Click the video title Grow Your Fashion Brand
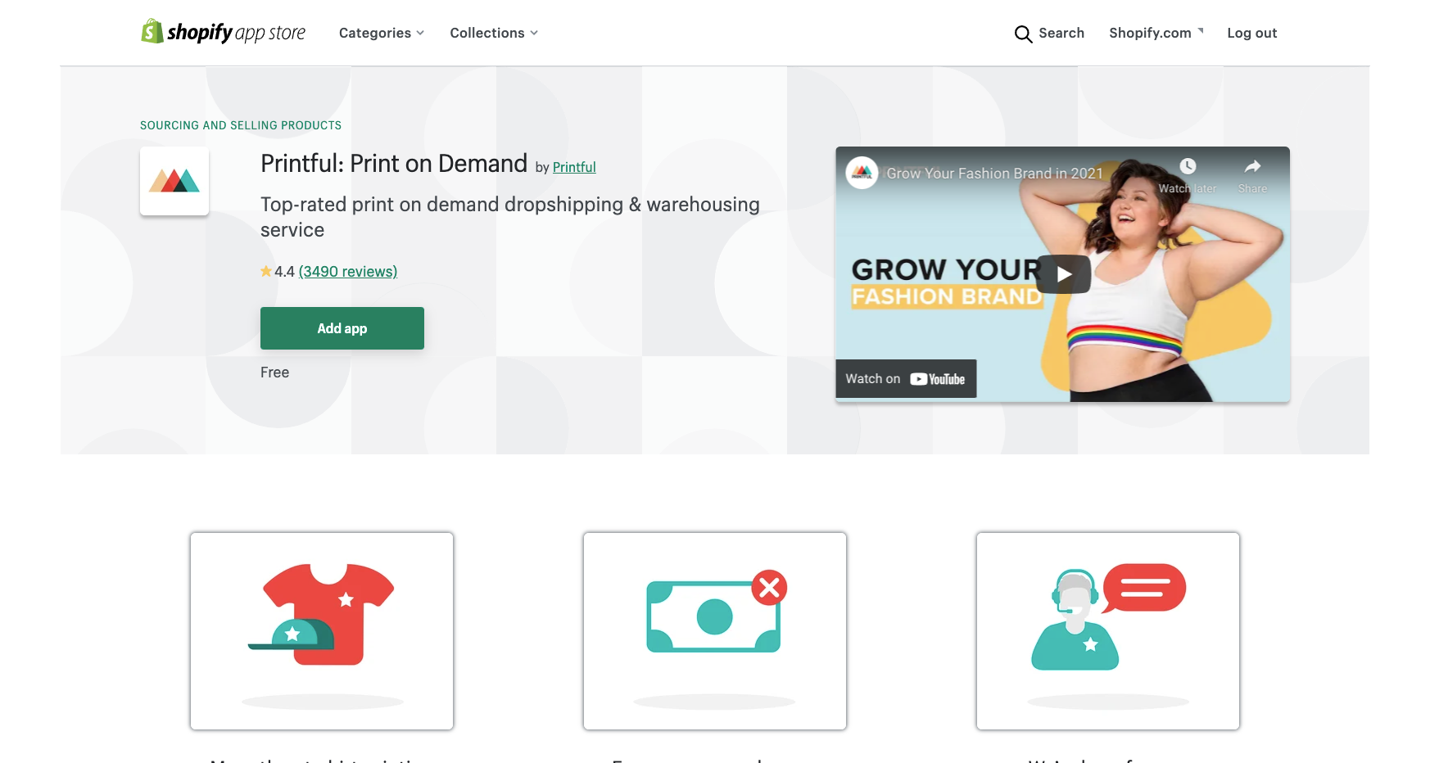Screen dimensions: 1430x763 [x=994, y=174]
